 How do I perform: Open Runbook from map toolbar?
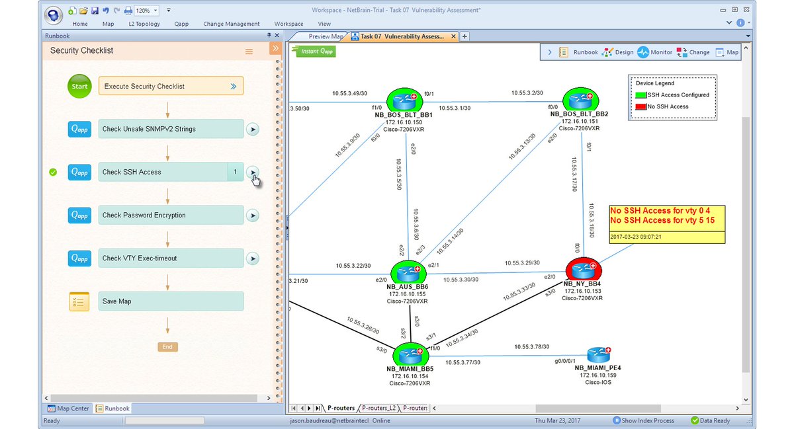tap(578, 52)
